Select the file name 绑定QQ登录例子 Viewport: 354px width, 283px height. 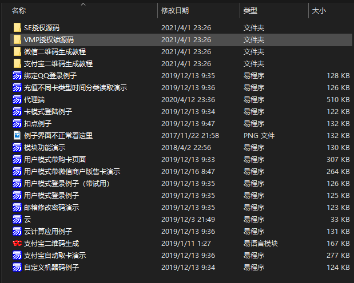click(x=50, y=75)
